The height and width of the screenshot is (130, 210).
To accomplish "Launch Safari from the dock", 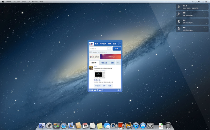I will pyautogui.click(x=64, y=126).
